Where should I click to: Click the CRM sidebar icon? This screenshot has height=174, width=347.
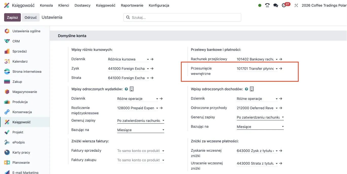pyautogui.click(x=7, y=41)
